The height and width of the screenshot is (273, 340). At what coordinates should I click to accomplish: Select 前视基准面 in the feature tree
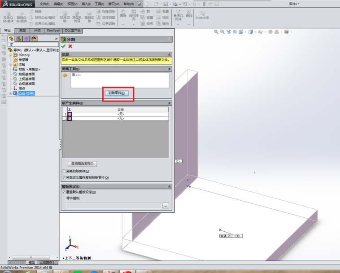26,74
